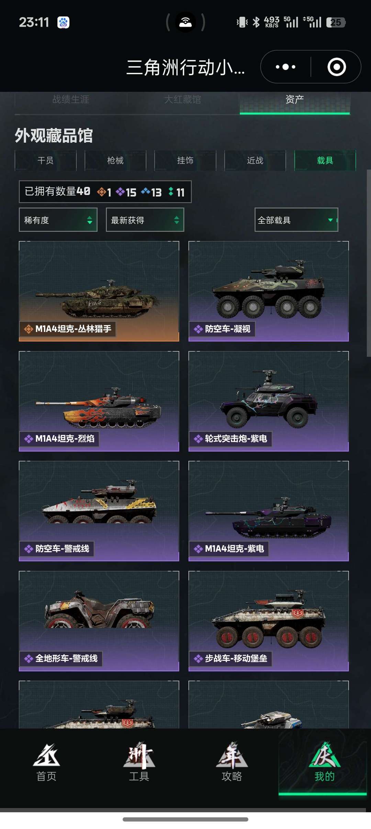Select the 干员 category button
The height and width of the screenshot is (829, 371).
click(45, 160)
